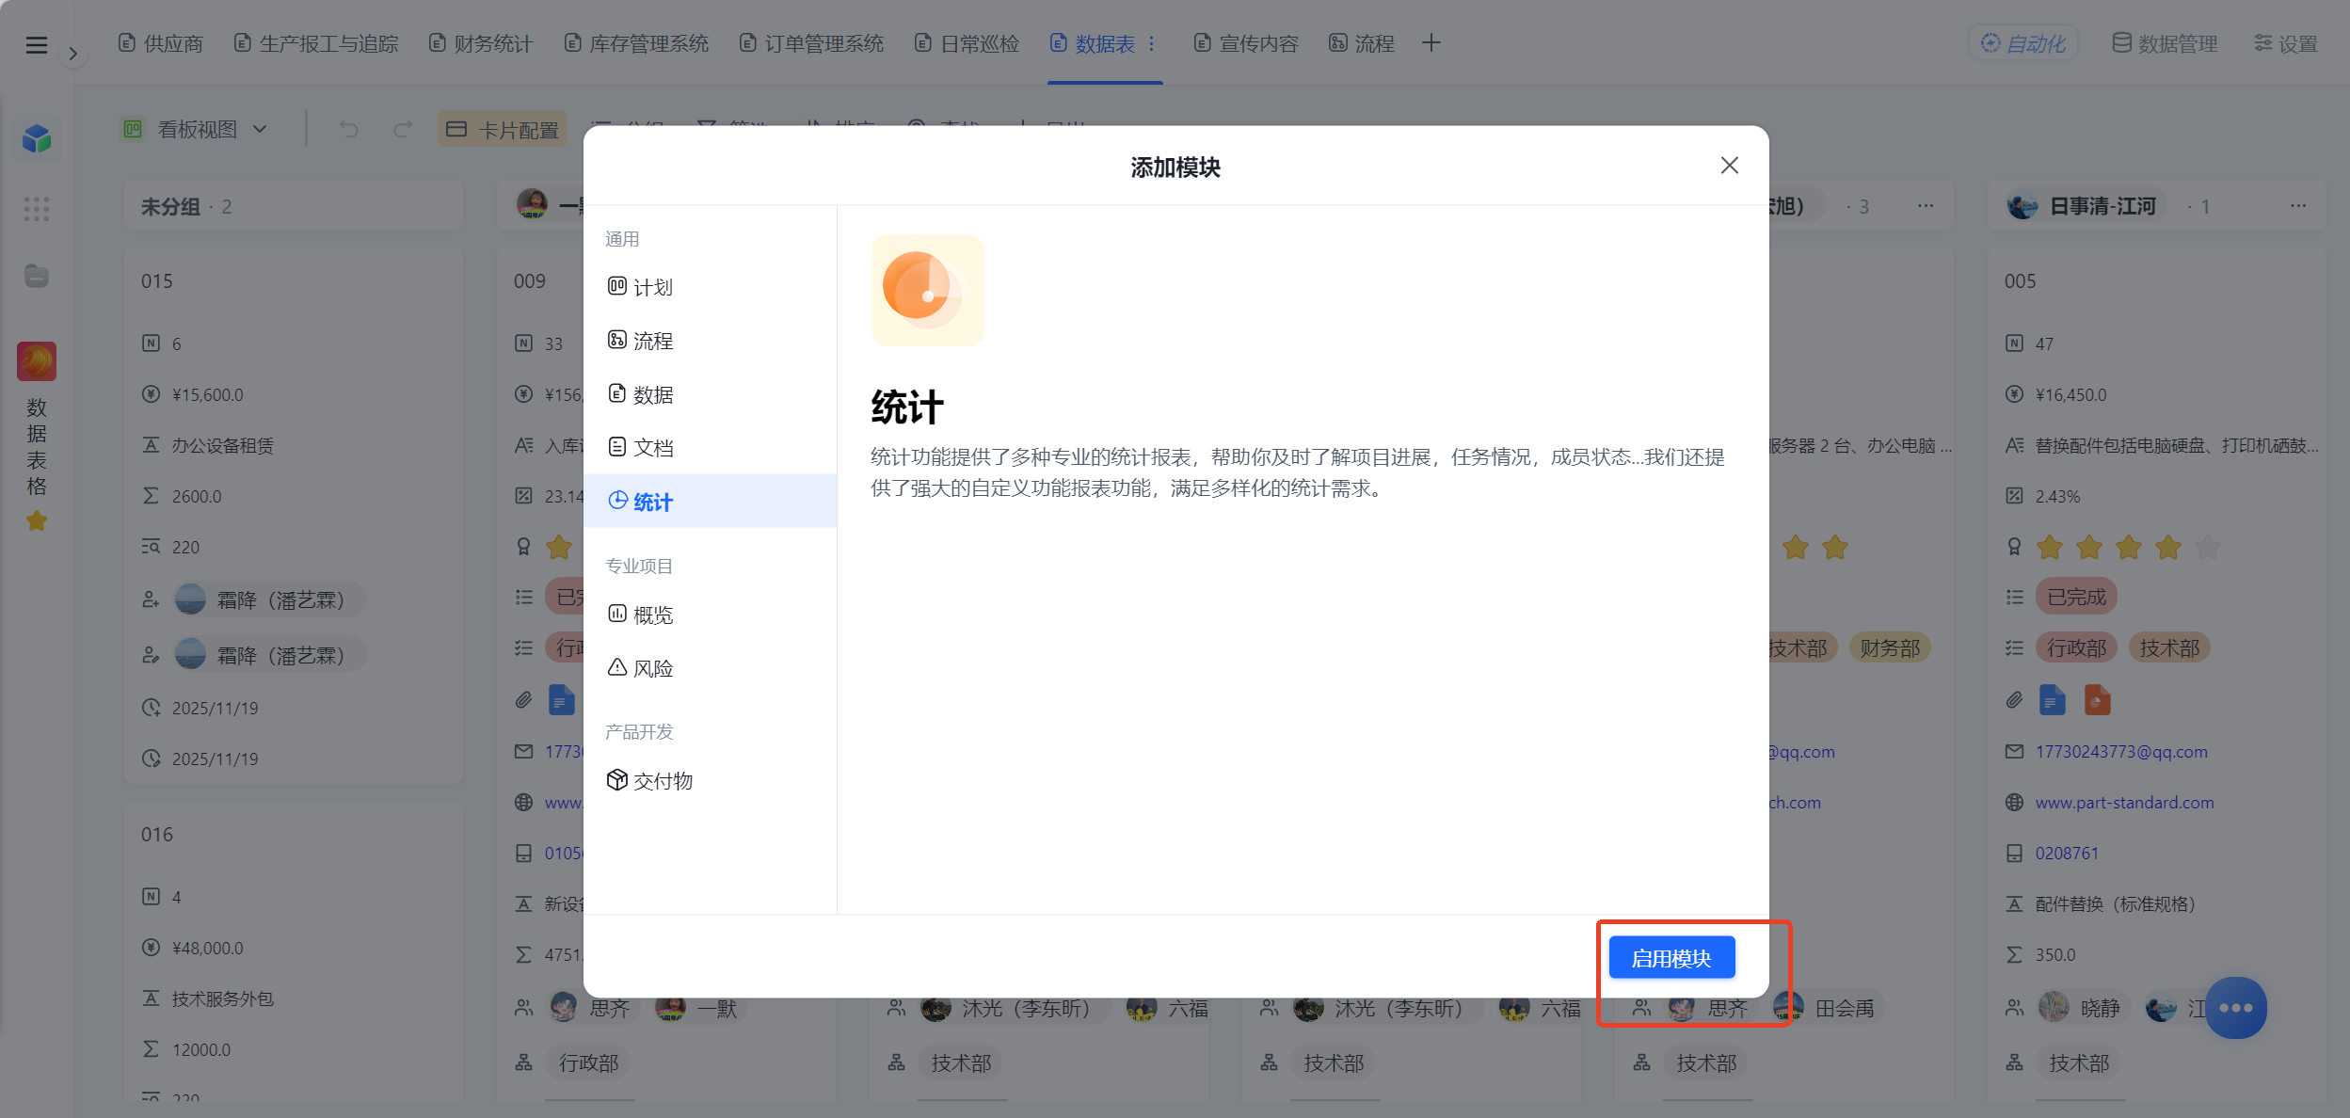Switch to the 库存管理系统 tab
2350x1118 pixels.
point(636,43)
